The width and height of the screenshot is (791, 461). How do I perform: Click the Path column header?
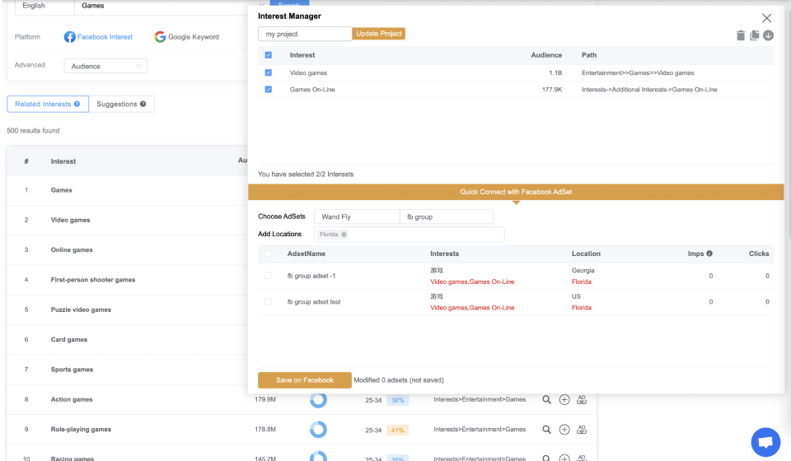pyautogui.click(x=588, y=55)
